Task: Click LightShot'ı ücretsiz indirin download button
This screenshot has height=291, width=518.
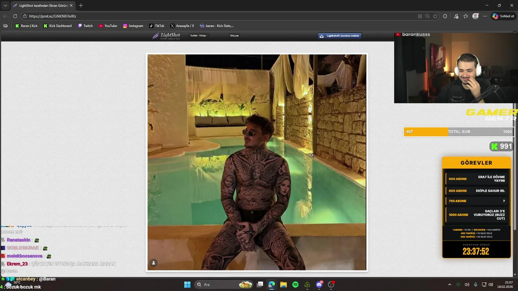Action: pyautogui.click(x=339, y=36)
